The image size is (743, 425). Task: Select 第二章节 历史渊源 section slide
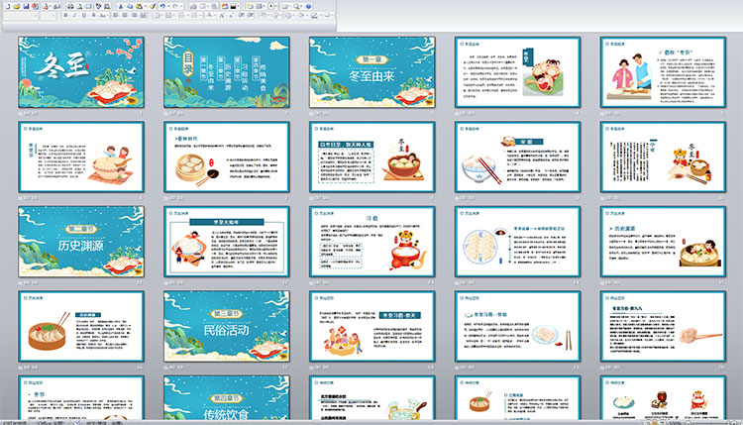tap(81, 242)
